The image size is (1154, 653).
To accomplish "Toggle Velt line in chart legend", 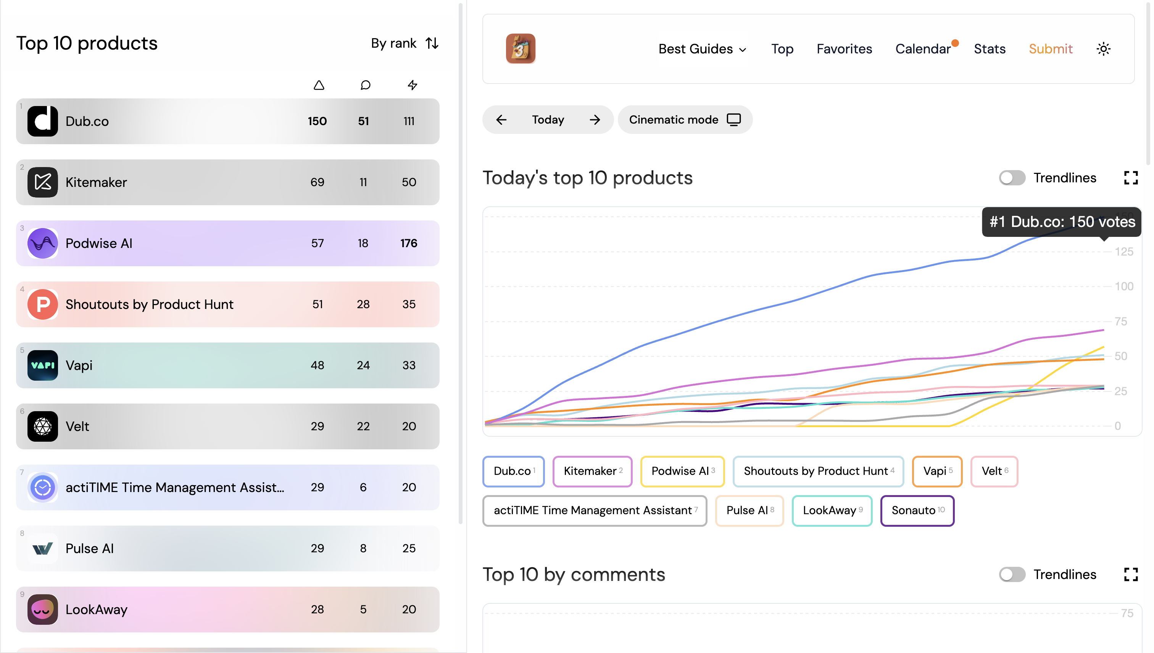I will pos(994,471).
